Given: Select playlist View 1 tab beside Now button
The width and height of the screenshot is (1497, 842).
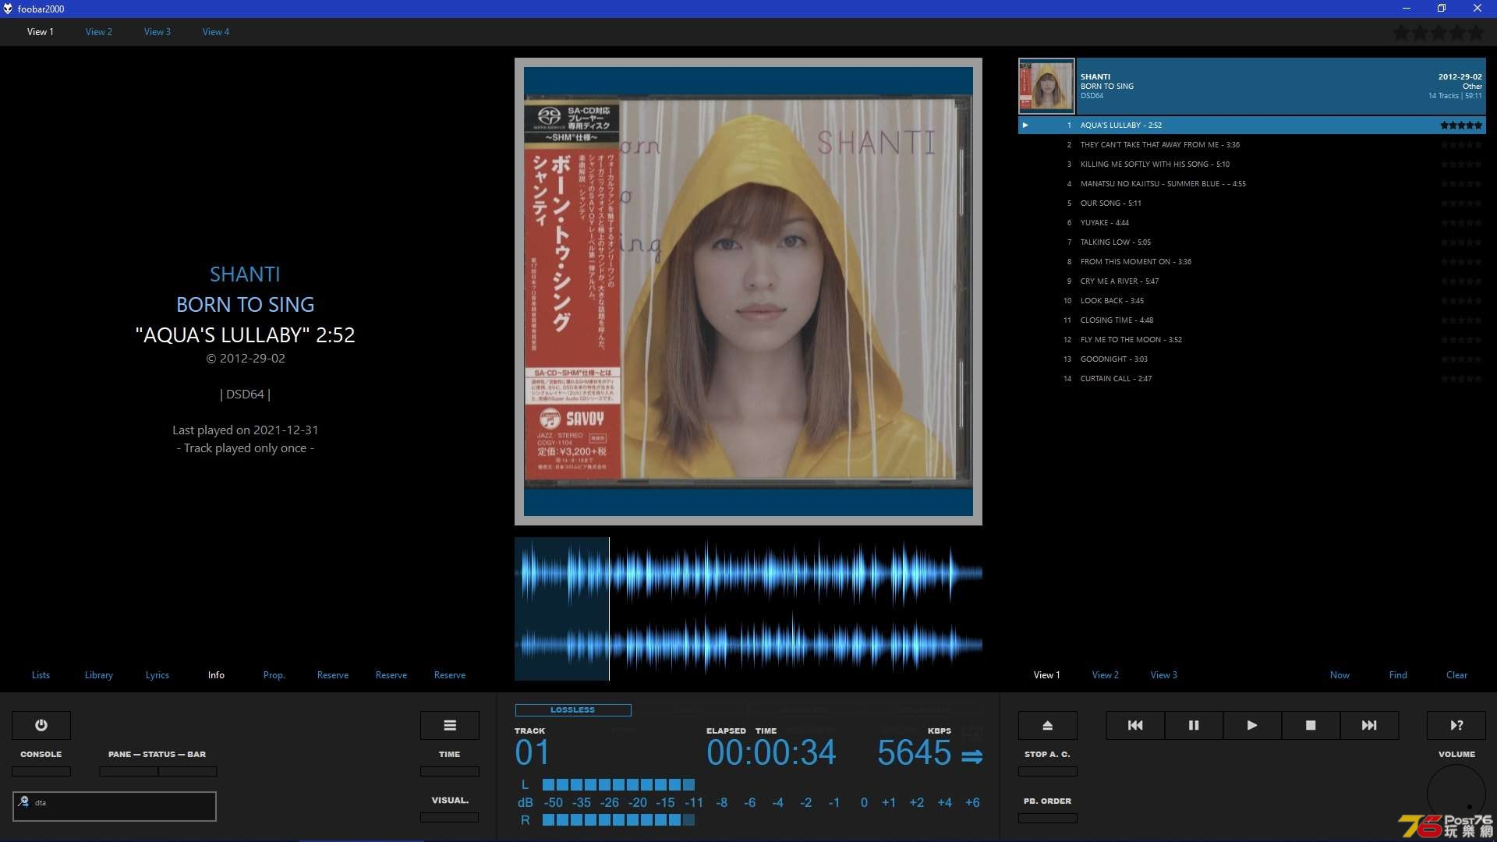Looking at the screenshot, I should (1047, 675).
